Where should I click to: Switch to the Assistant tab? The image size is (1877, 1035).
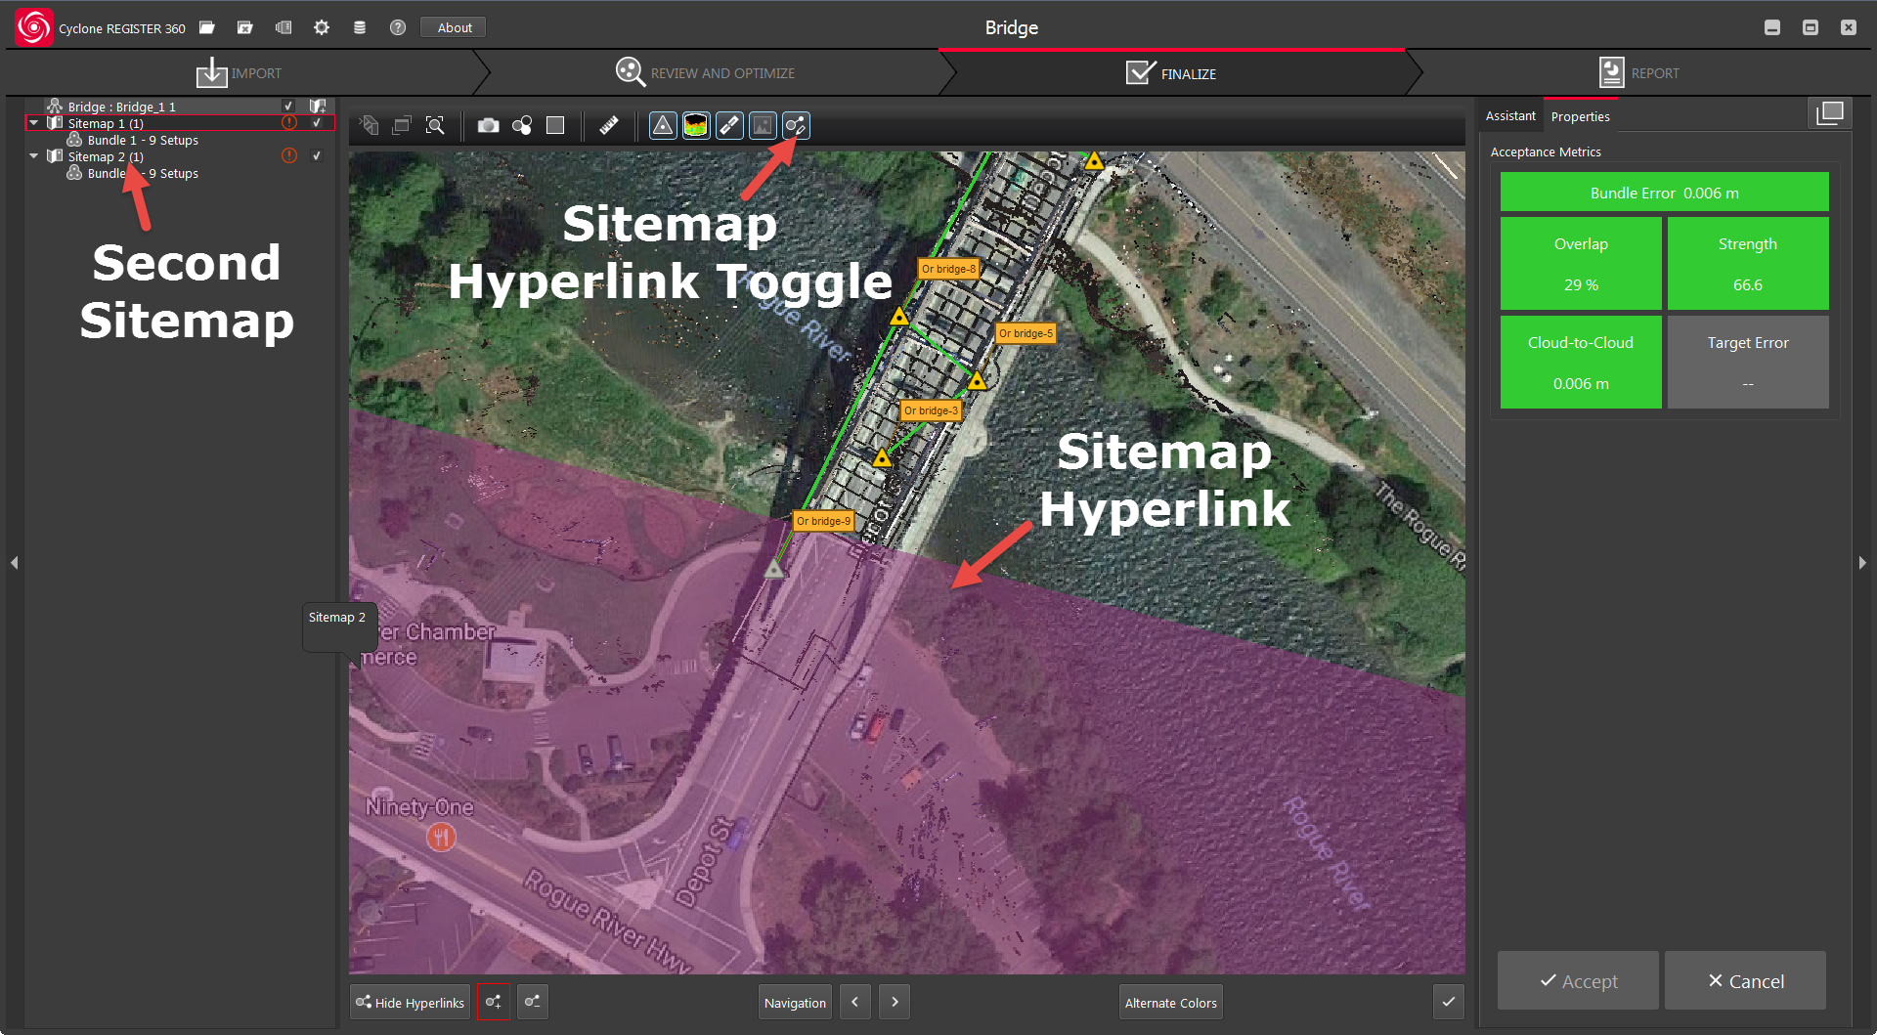click(1509, 116)
